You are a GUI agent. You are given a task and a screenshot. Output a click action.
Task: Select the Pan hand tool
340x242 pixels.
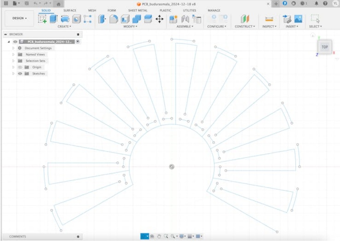[x=159, y=236]
